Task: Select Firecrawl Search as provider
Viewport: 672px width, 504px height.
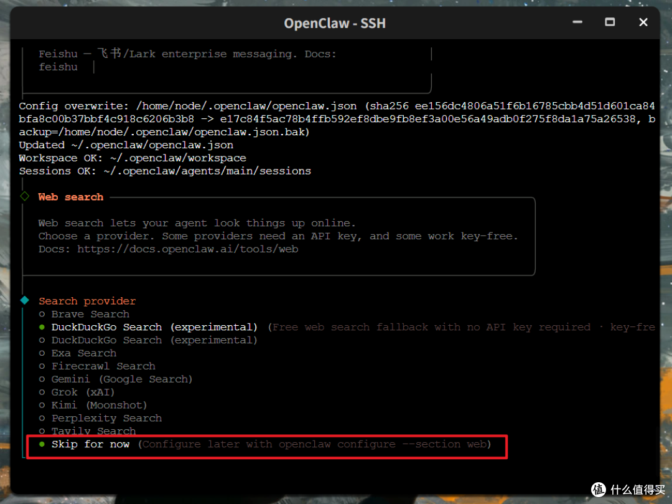Action: click(x=97, y=366)
